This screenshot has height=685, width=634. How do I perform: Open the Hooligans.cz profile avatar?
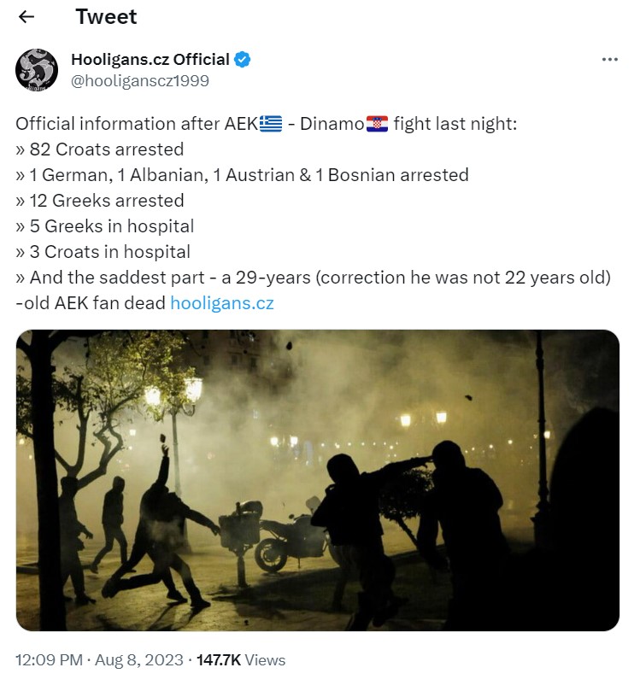pos(37,70)
